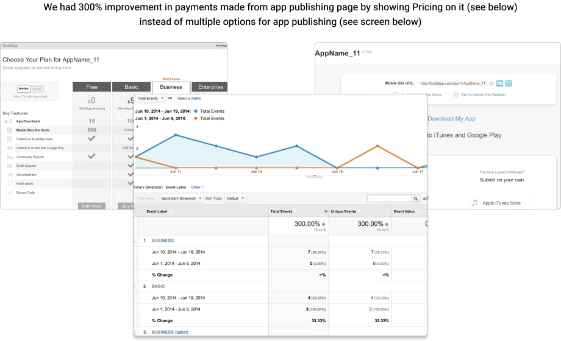This screenshot has height=341, width=561.
Task: Click the Community Support feature icon
Action: [x=10, y=157]
